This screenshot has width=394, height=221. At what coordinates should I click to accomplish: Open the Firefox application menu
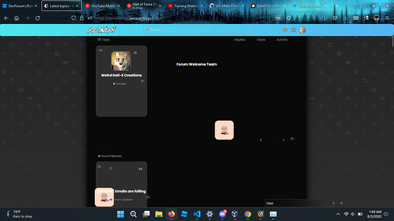point(387,18)
